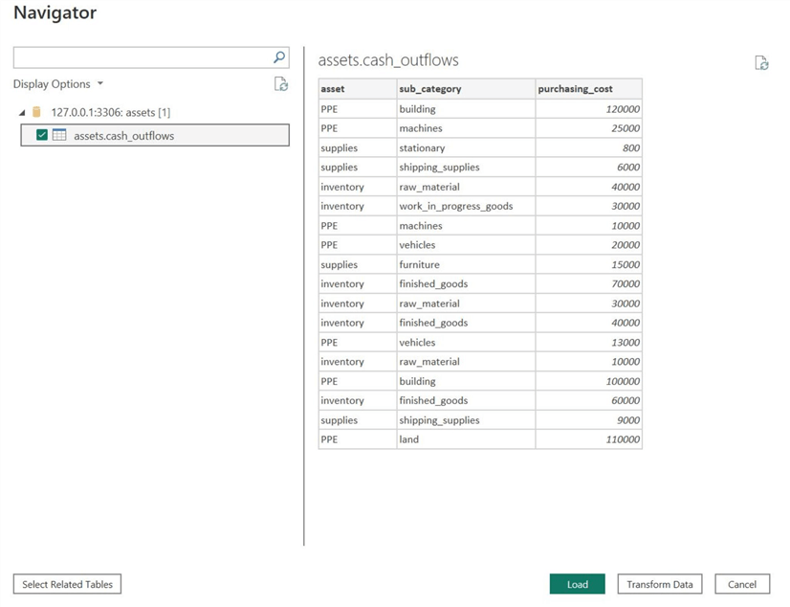Click the asset column header

[357, 89]
